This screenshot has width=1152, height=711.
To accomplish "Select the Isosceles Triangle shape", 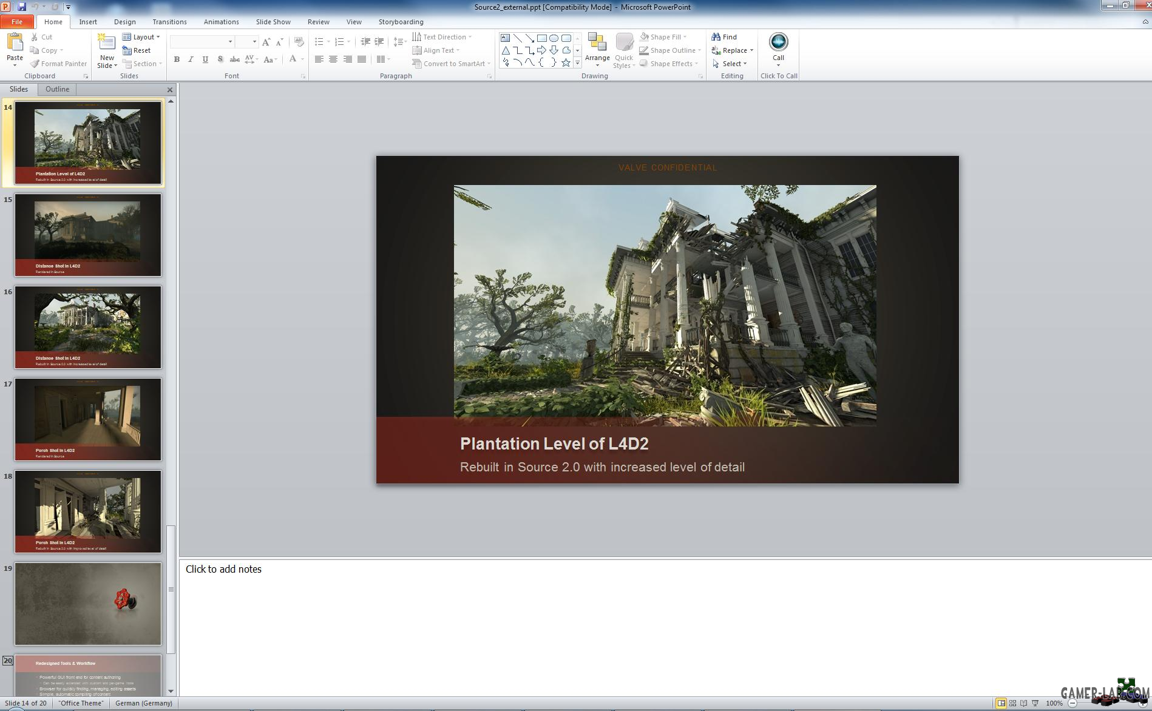I will point(505,50).
